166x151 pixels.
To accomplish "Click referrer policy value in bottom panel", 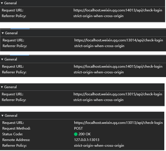I will click(99, 146).
